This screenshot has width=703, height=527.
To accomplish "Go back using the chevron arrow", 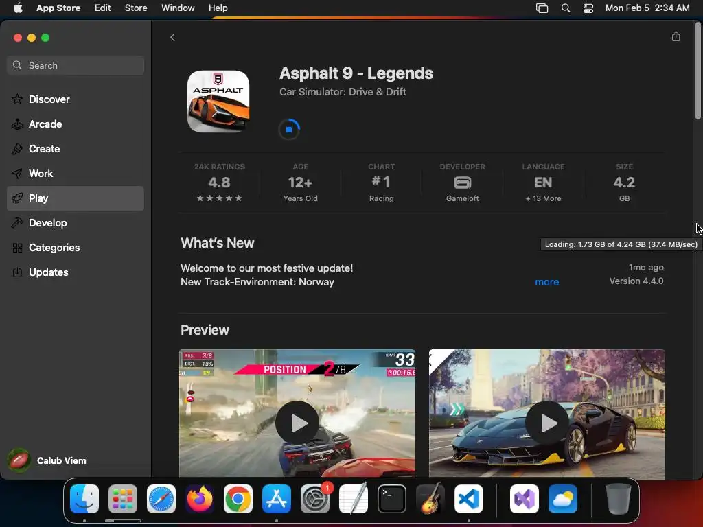I will 172,38.
